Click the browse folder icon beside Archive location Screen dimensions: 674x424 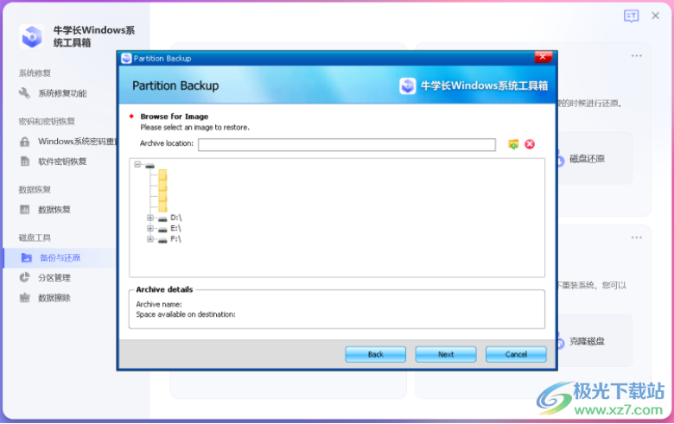(513, 144)
